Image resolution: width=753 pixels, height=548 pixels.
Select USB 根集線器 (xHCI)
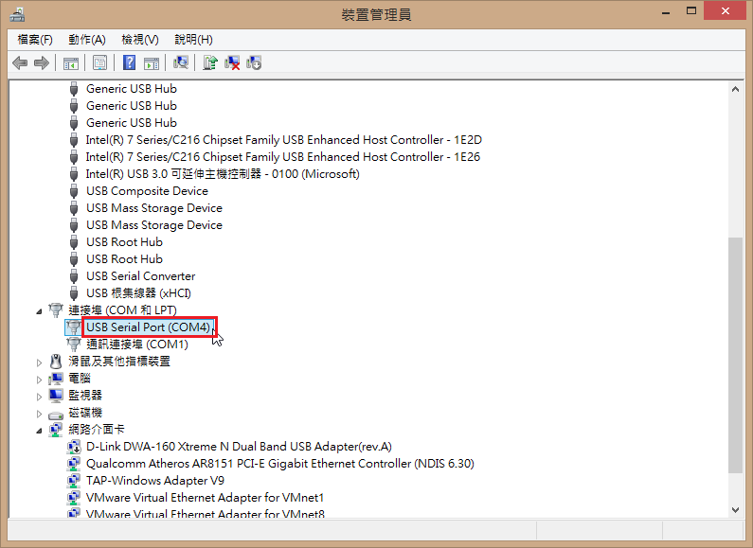pyautogui.click(x=138, y=293)
